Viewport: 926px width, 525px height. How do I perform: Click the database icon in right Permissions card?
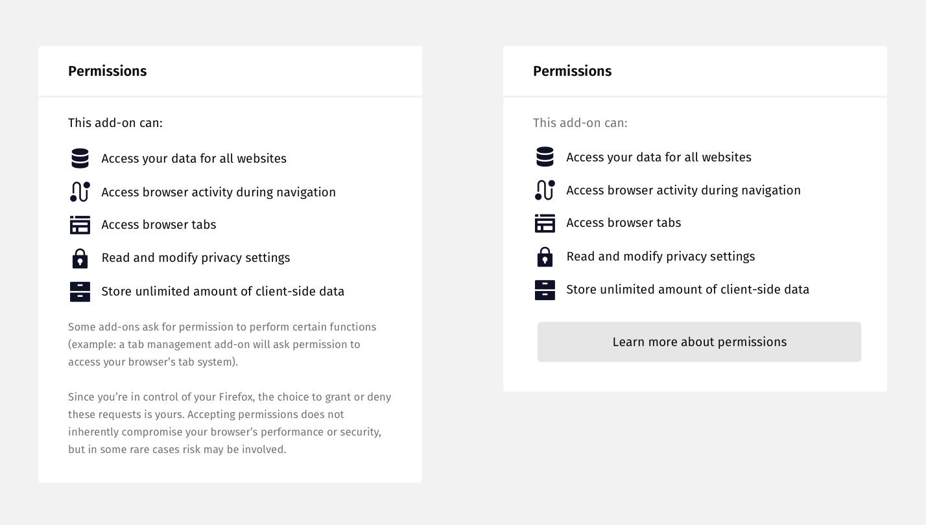tap(545, 157)
